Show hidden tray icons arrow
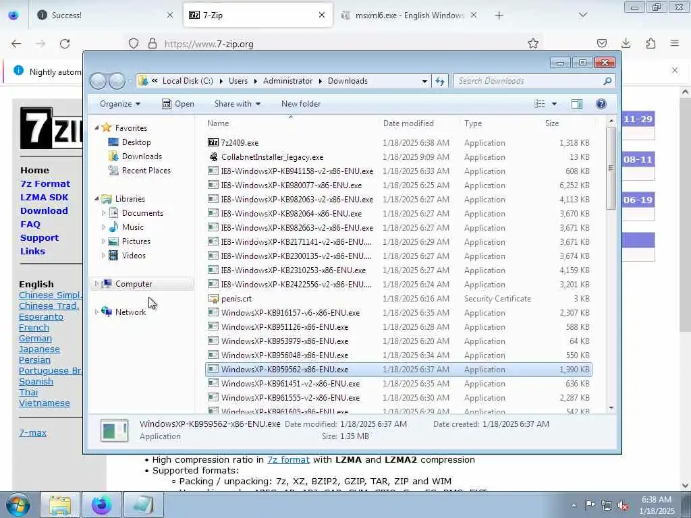Screen dimensions: 691x518 click(574, 506)
